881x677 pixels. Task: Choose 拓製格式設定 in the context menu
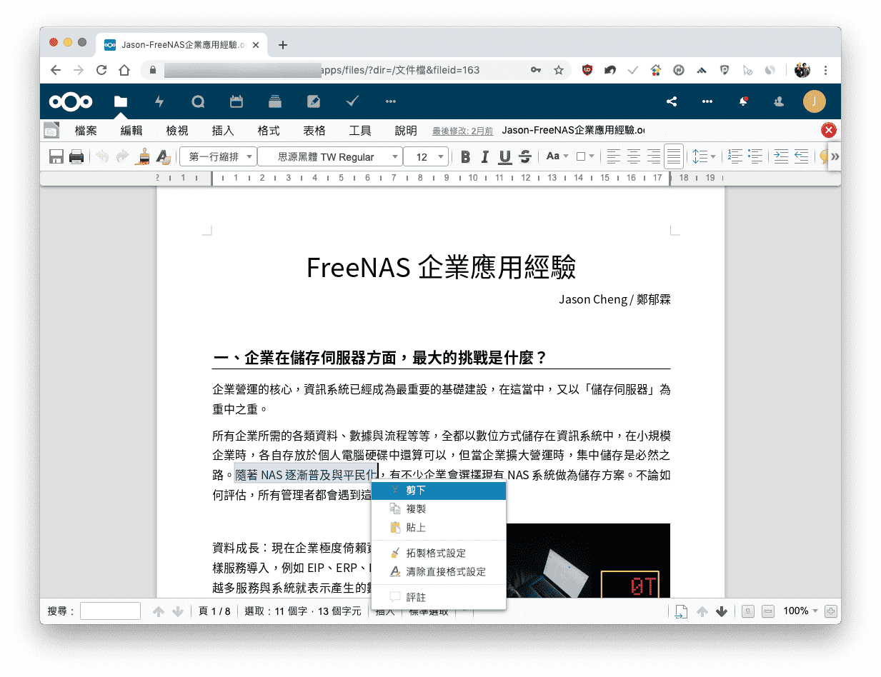[439, 553]
